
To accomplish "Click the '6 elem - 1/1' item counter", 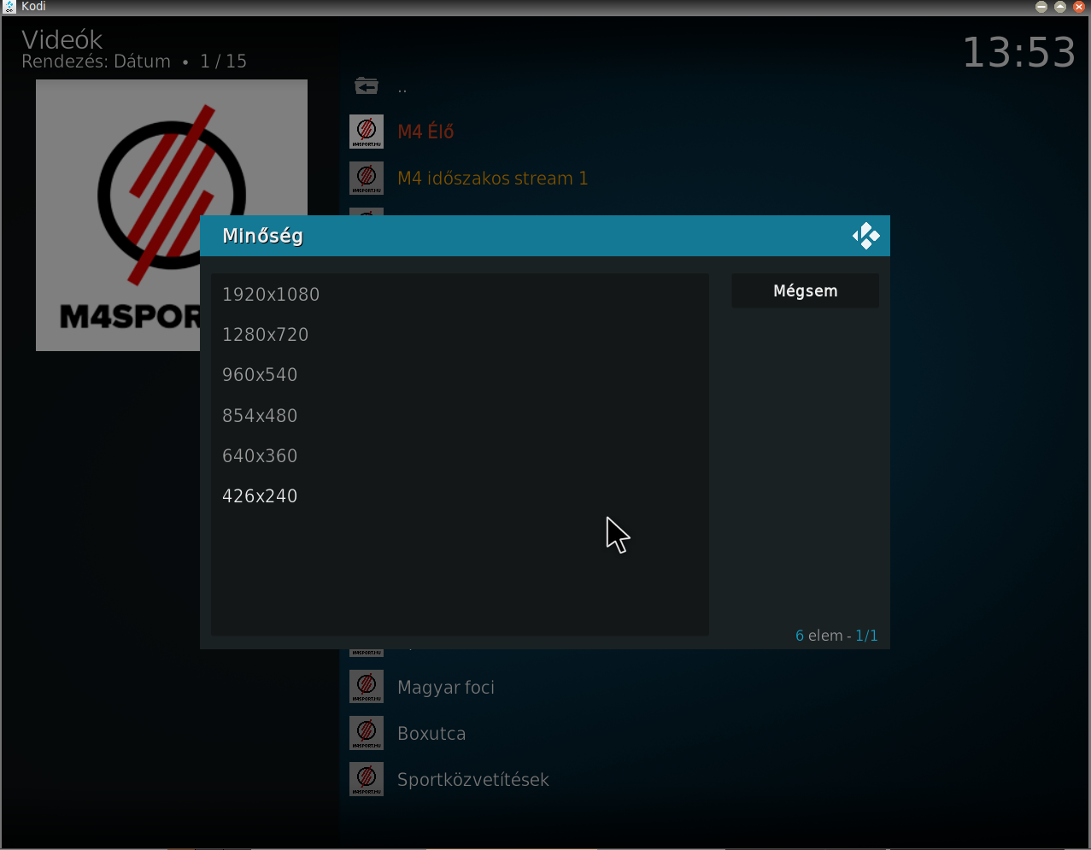I will pos(836,636).
